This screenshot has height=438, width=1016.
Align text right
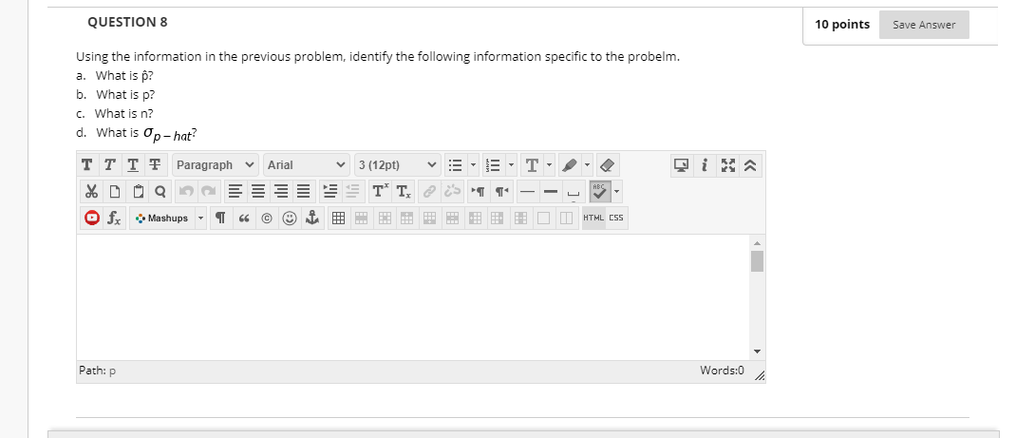[x=281, y=192]
